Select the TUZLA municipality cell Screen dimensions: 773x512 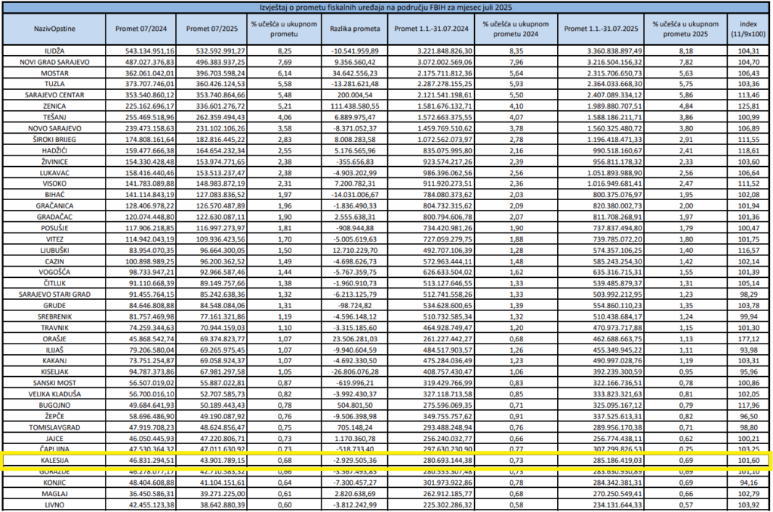(x=54, y=85)
